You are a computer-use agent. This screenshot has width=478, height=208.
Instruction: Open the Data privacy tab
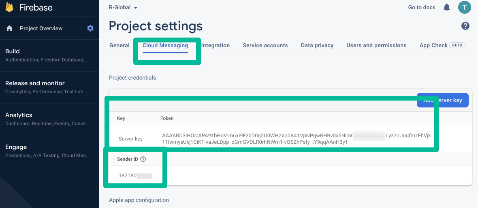click(317, 46)
